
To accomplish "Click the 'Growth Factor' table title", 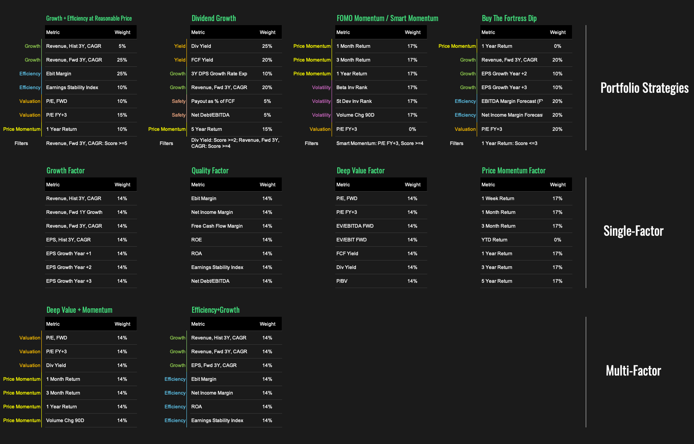I will pos(65,171).
